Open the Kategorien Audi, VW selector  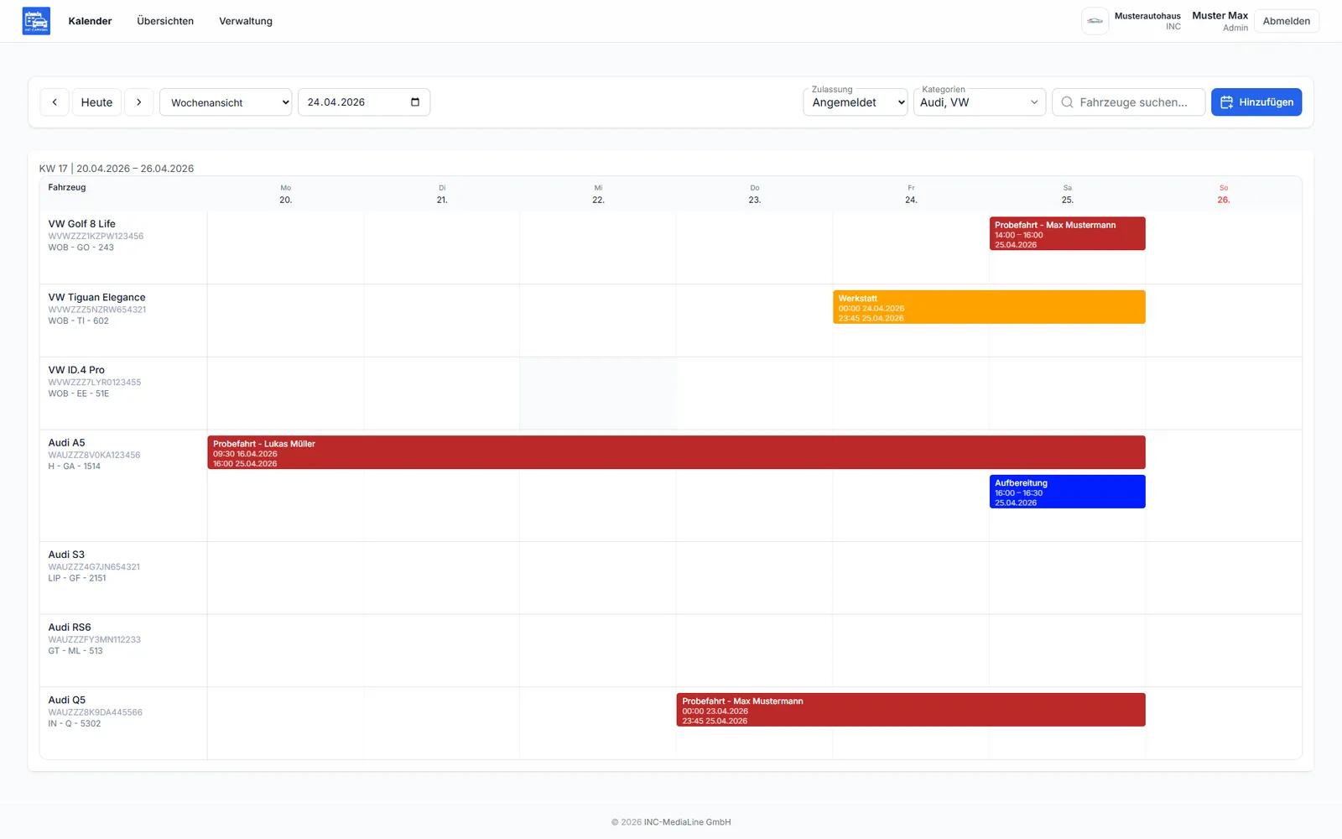tap(980, 102)
